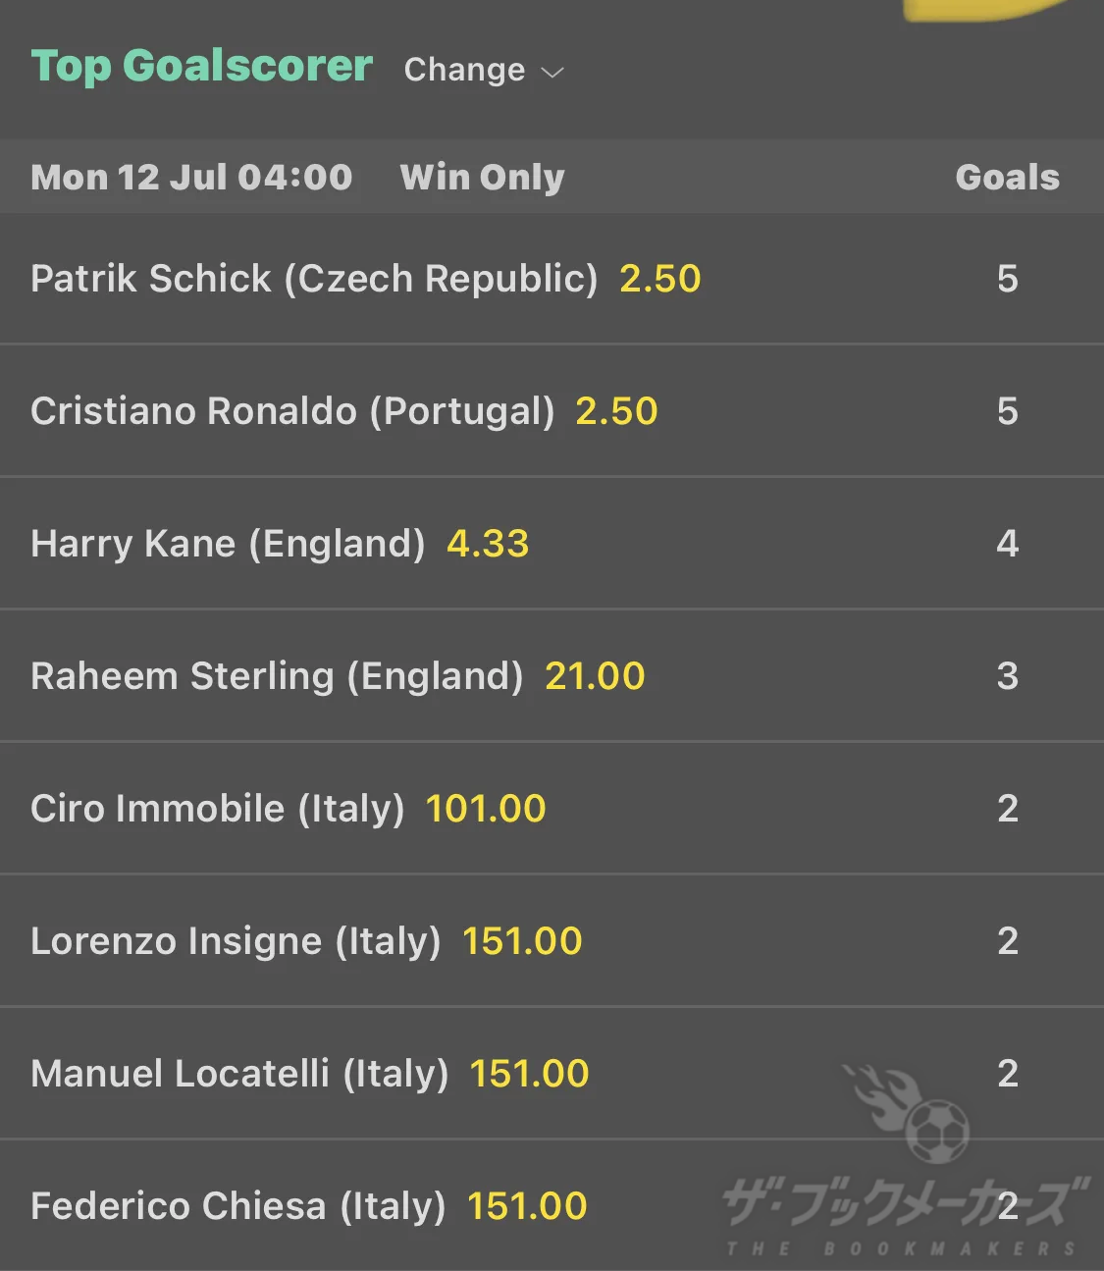1104x1271 pixels.
Task: Select Ciro Immobile odds 101.00
Action: [486, 809]
